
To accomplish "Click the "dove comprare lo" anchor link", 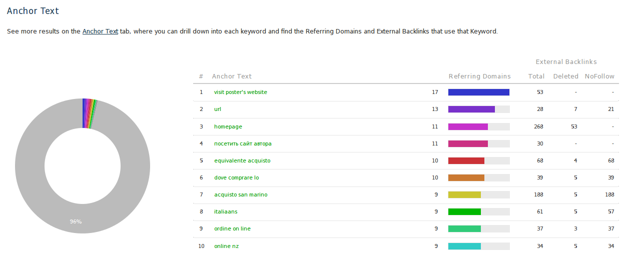I will pos(236,177).
